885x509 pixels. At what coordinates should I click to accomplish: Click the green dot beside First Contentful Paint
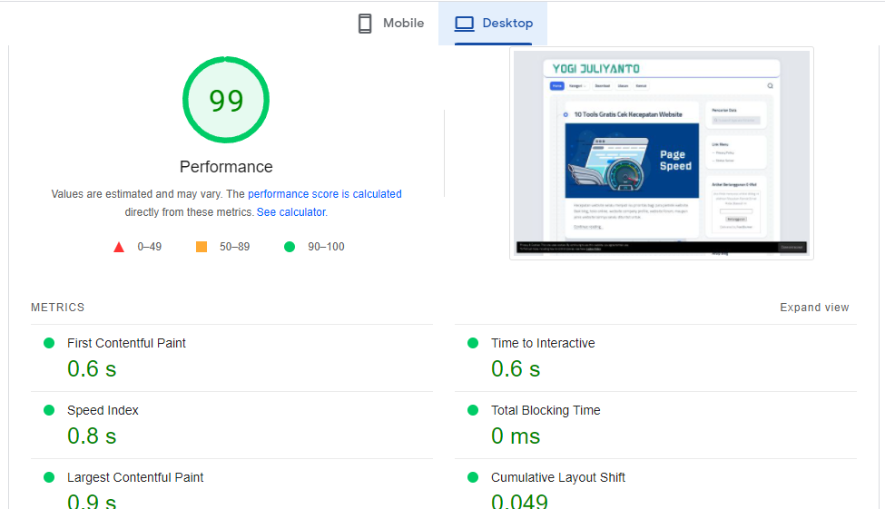[49, 343]
